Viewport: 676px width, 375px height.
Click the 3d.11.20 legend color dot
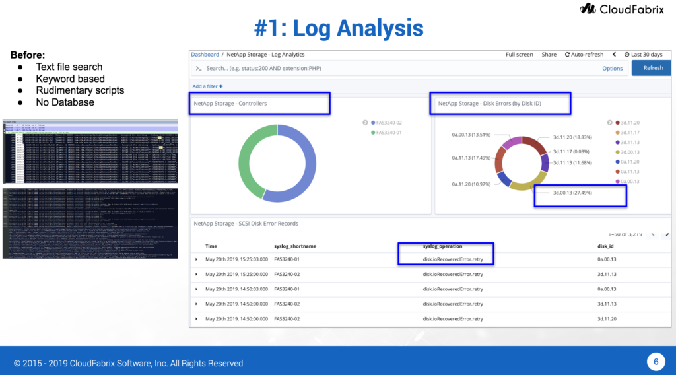tap(617, 123)
